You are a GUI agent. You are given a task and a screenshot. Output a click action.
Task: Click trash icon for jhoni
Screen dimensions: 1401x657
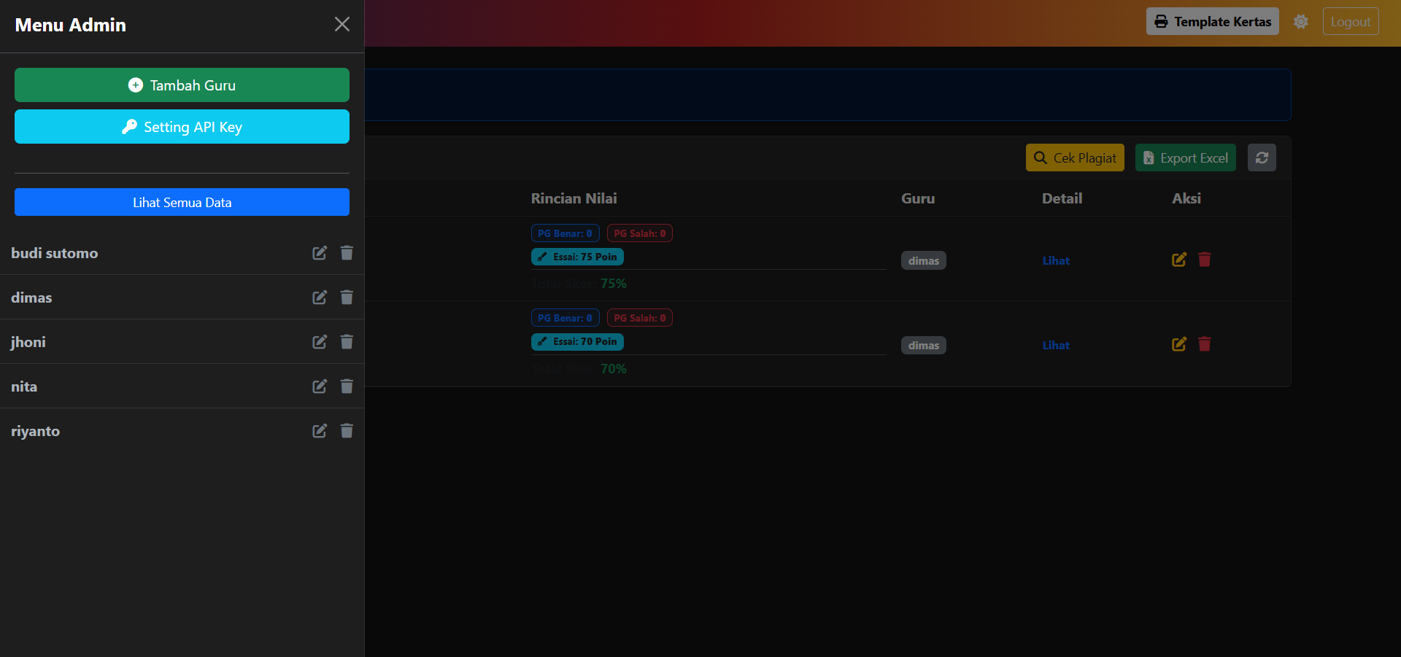click(x=347, y=342)
